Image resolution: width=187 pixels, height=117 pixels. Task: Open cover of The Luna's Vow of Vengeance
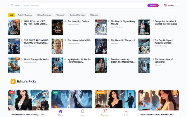[x=144, y=65]
